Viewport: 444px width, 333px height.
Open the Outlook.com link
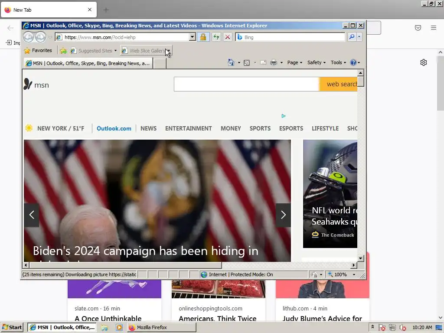coord(114,128)
